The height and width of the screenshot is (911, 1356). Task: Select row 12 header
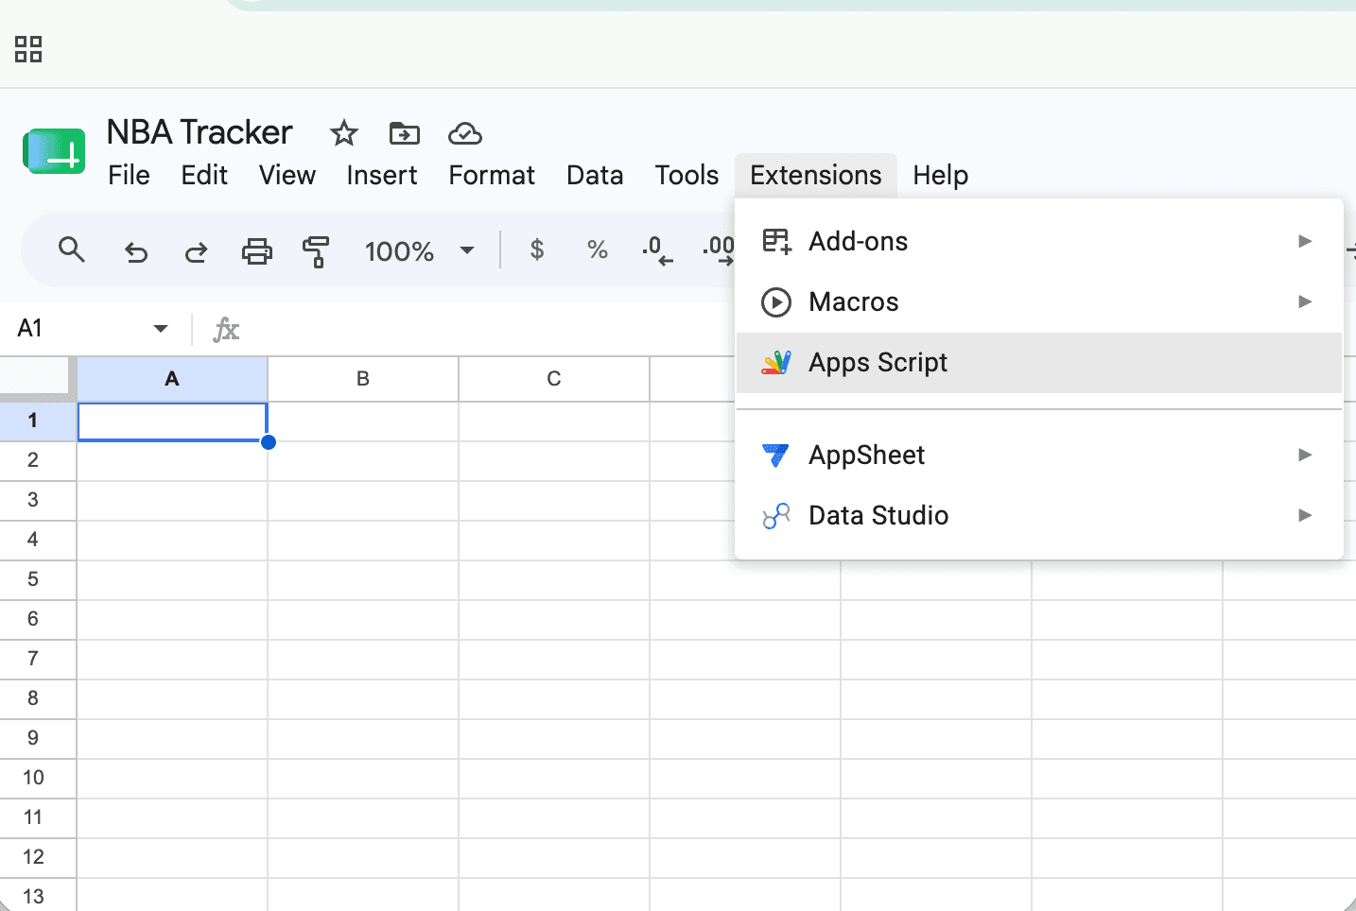(x=38, y=857)
